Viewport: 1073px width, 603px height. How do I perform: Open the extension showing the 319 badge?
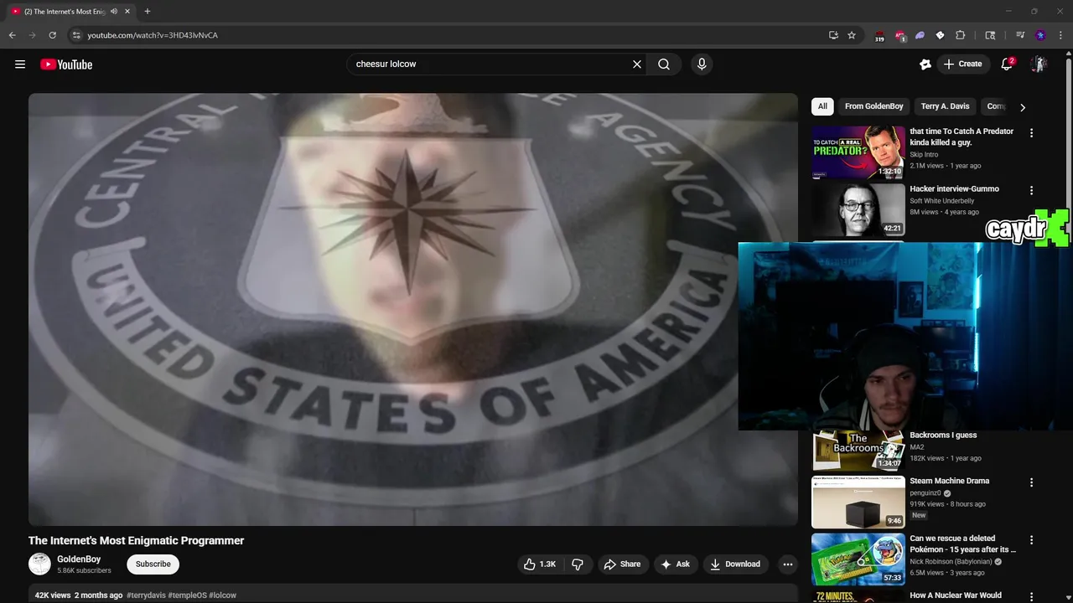click(x=879, y=36)
